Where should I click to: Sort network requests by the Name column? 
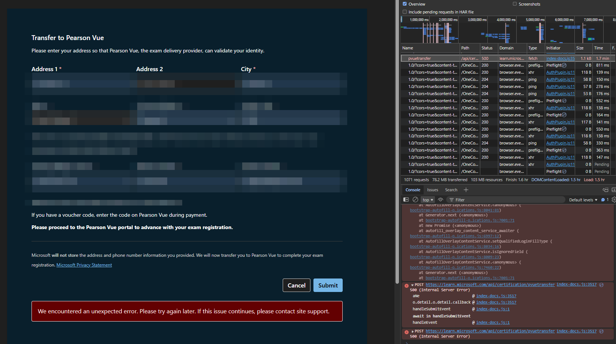pyautogui.click(x=430, y=48)
